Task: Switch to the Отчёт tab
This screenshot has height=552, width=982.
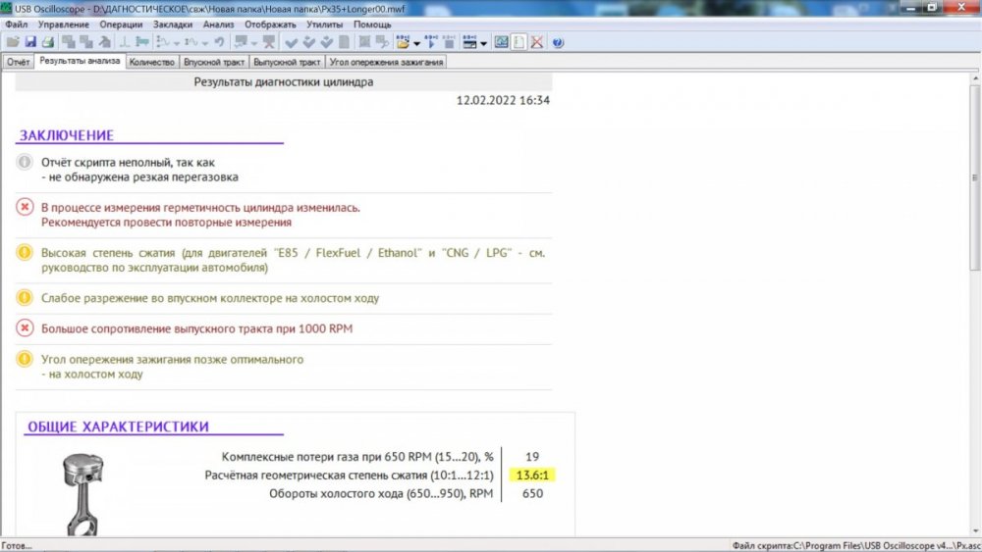Action: (x=18, y=62)
